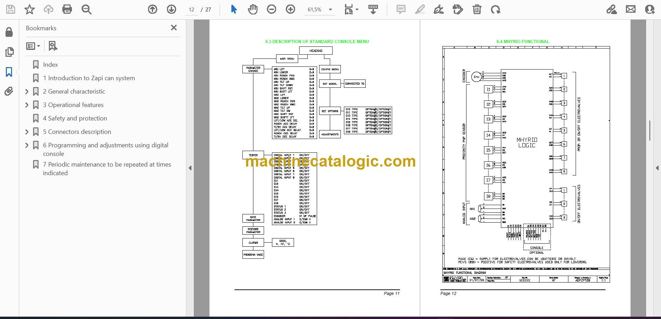Open bookmark 1 Introduction to Zapi can system
This screenshot has width=661, height=319.
click(x=89, y=78)
